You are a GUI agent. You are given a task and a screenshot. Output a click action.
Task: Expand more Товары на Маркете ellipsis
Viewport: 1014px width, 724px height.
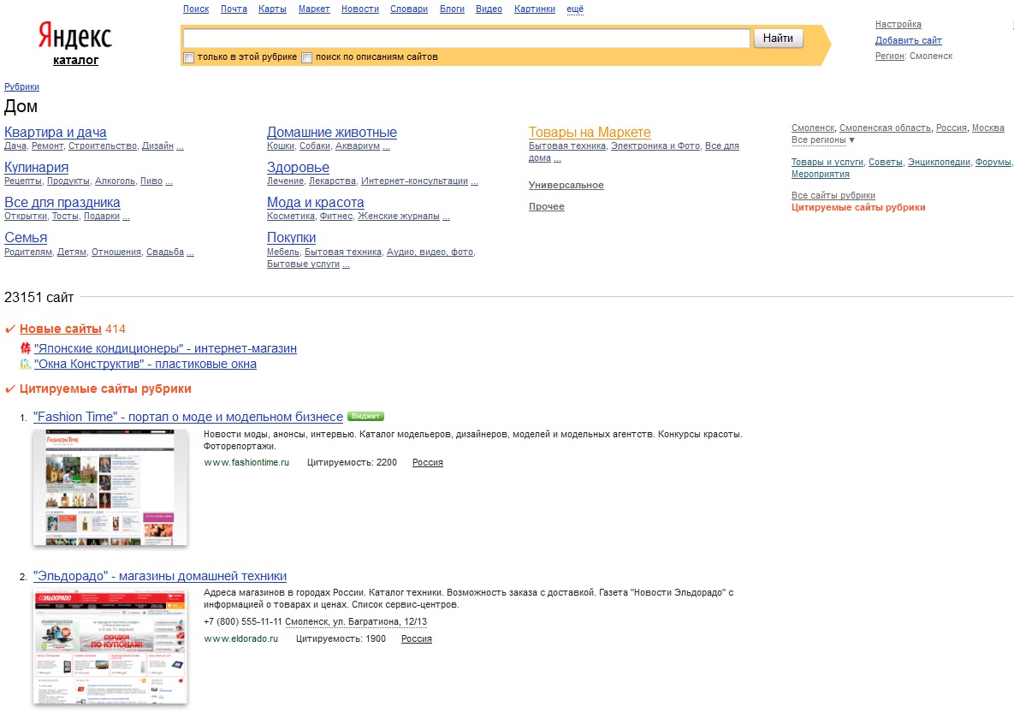point(557,158)
